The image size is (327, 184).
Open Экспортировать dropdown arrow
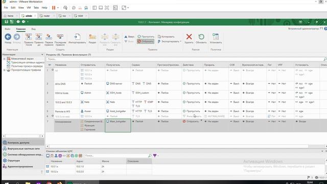pos(180,41)
